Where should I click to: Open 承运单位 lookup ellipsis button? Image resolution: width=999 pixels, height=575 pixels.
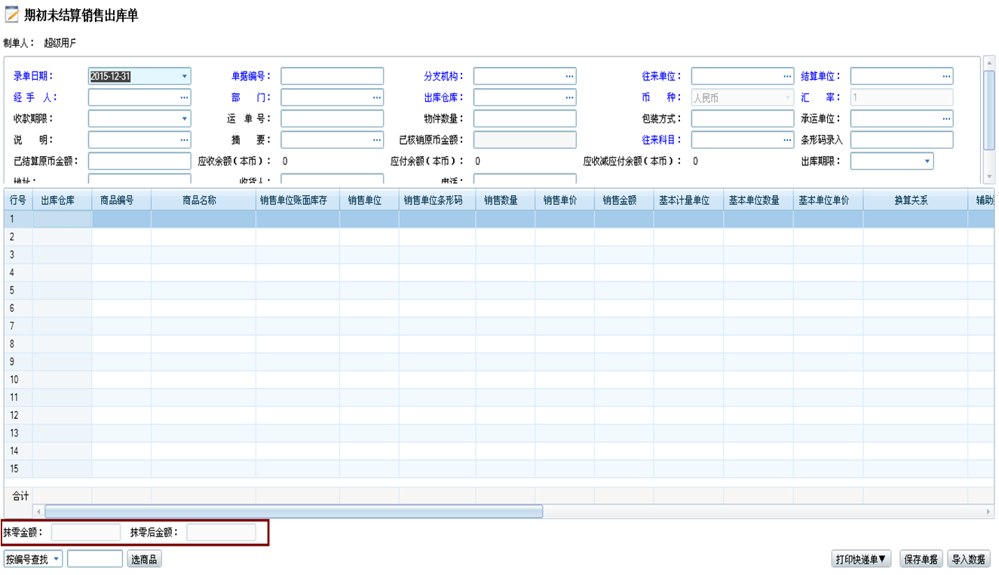[x=947, y=118]
